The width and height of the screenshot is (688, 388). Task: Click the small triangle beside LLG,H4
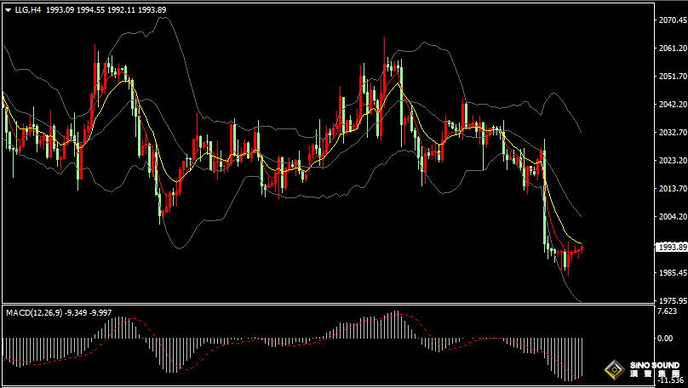[x=7, y=10]
